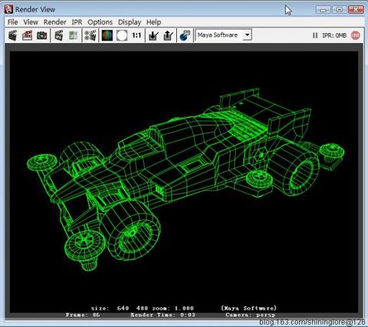Open the Help menu

(153, 22)
